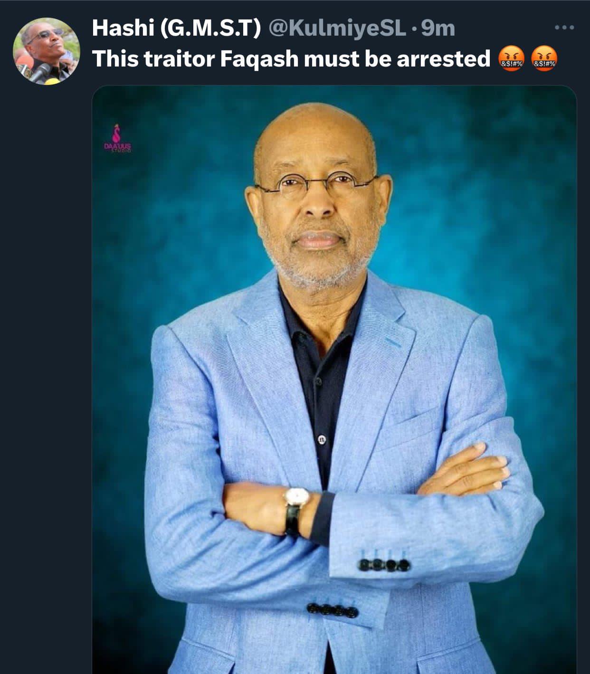Click the pink Daauus Studio watermark logo
The image size is (590, 674).
click(117, 139)
